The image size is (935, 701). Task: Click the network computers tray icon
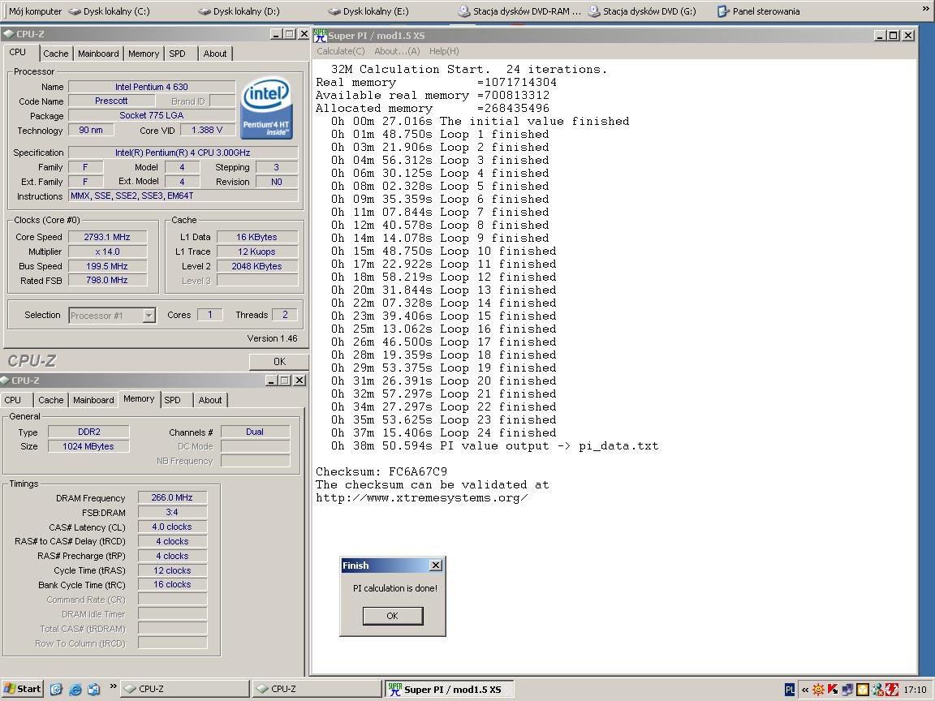(x=847, y=690)
